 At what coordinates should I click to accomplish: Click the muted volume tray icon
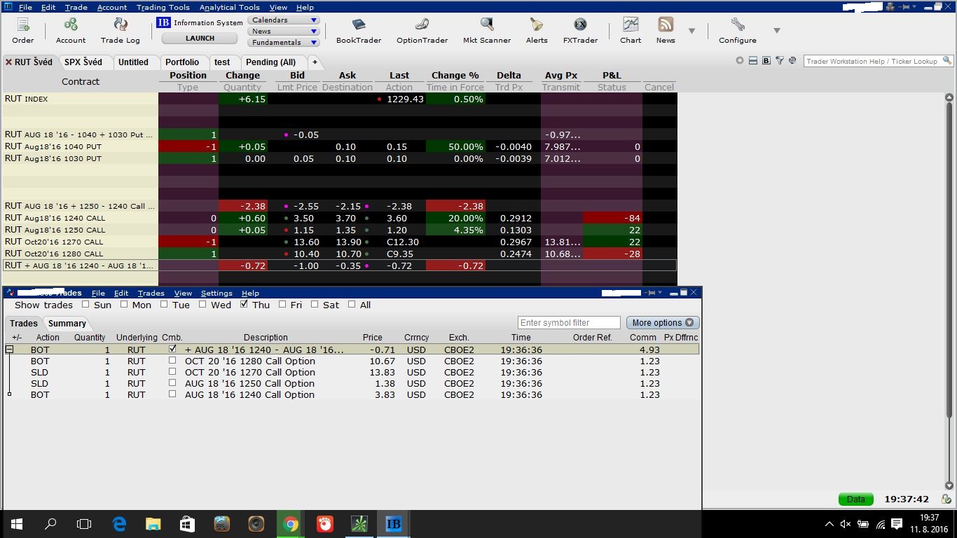846,523
